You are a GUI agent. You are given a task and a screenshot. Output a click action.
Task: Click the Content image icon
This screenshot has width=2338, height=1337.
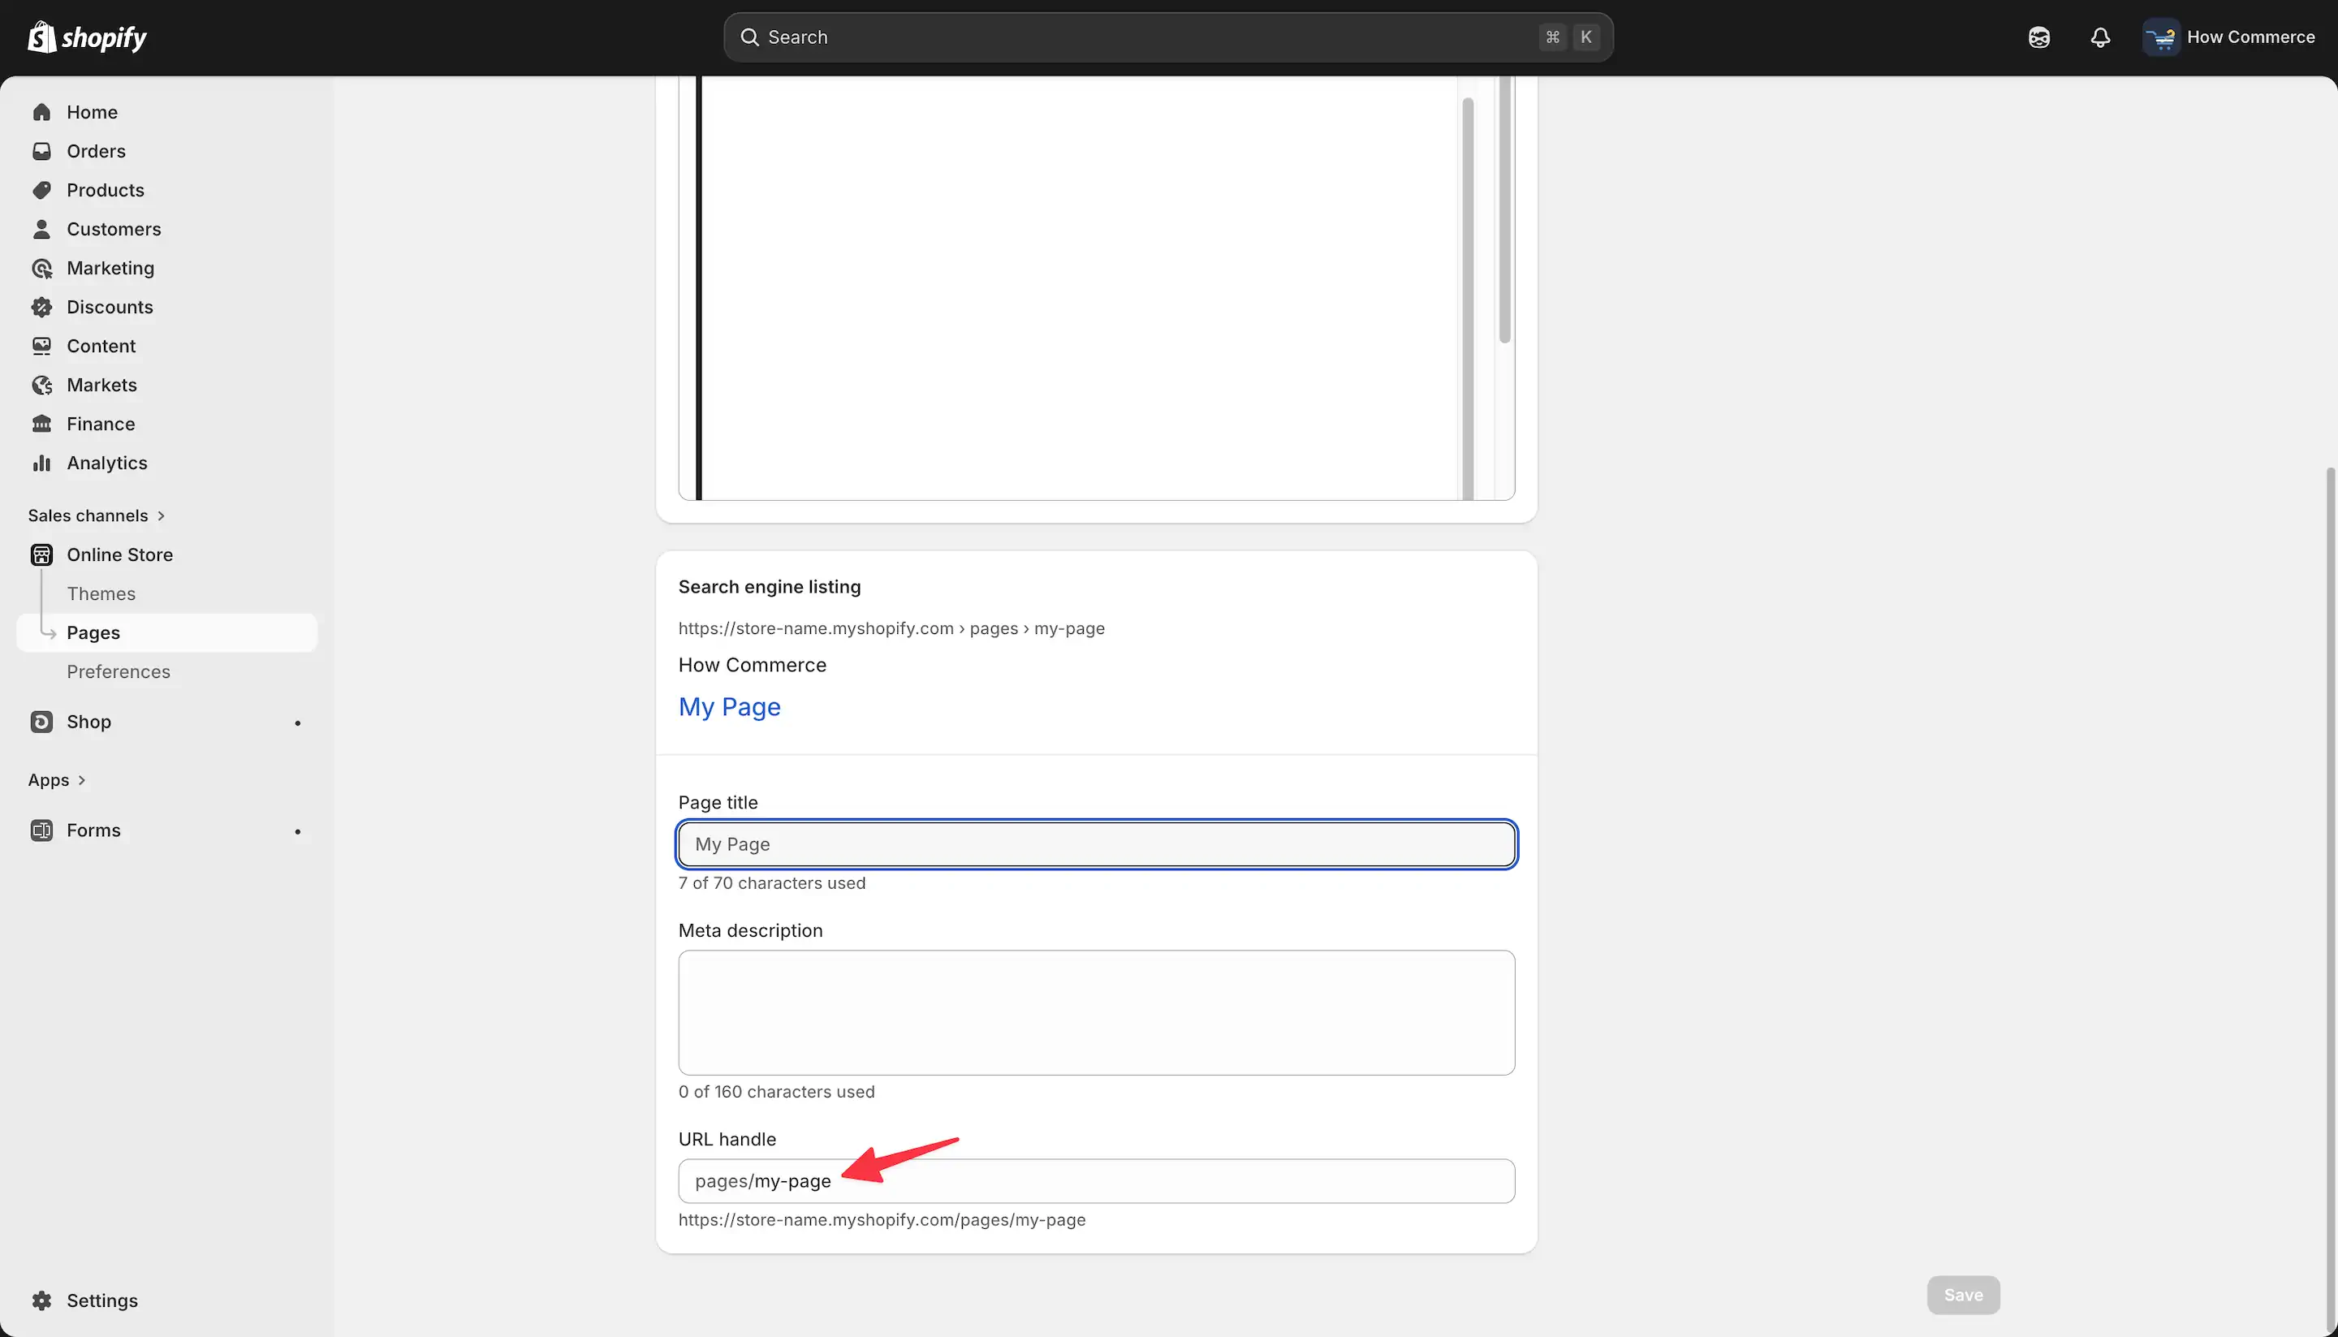click(41, 346)
